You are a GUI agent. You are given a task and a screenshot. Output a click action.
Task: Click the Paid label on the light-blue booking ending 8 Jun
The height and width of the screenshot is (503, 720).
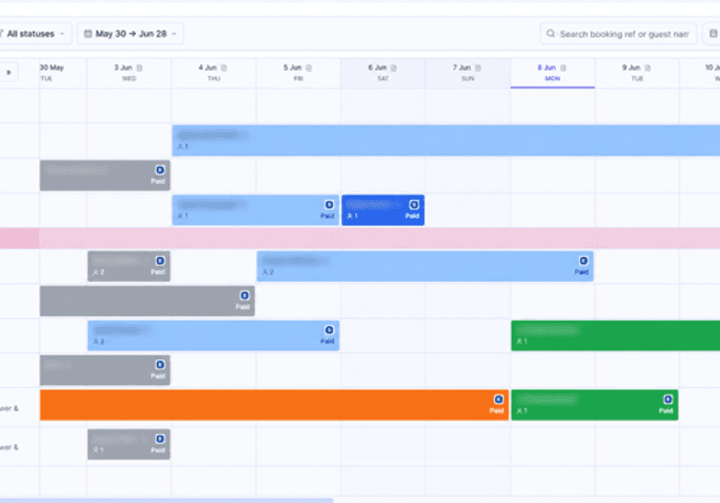tap(582, 272)
